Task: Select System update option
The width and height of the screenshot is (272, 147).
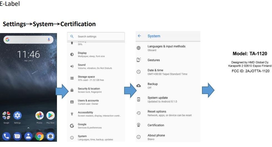Action: tap(168, 99)
